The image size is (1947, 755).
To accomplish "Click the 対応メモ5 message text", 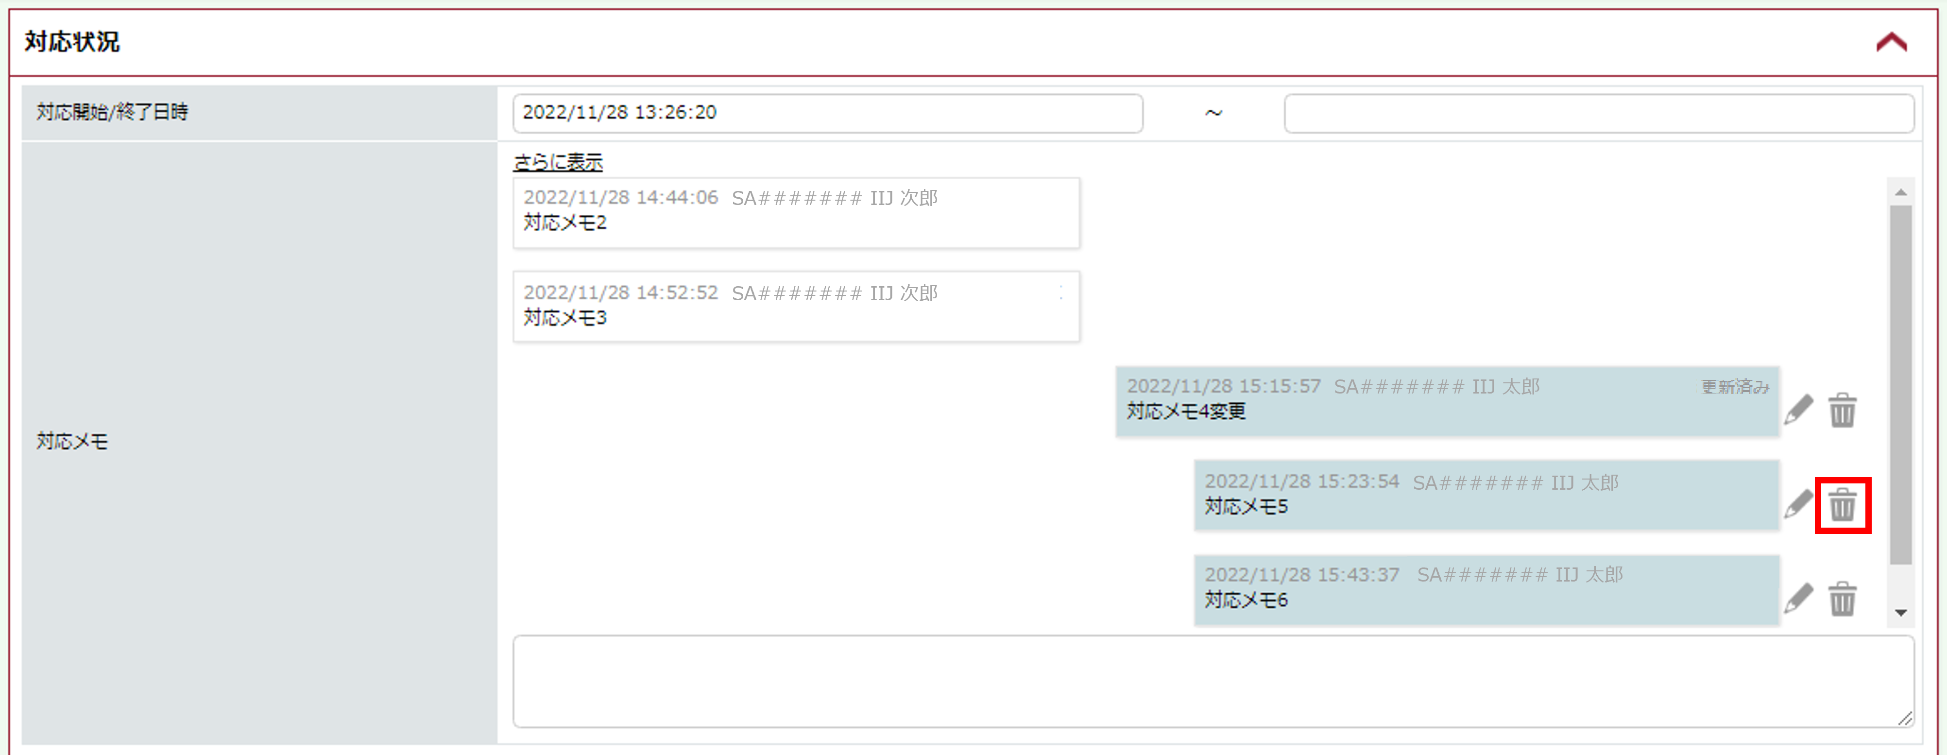I will click(1246, 506).
